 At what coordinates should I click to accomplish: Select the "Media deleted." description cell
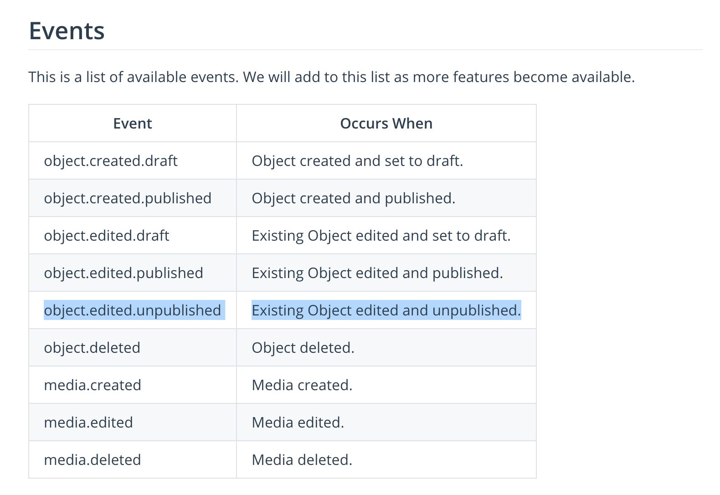coord(302,460)
